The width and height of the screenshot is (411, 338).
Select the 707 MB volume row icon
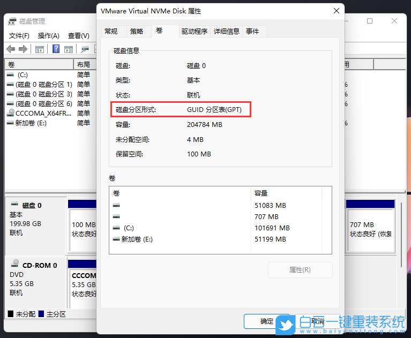(x=116, y=217)
